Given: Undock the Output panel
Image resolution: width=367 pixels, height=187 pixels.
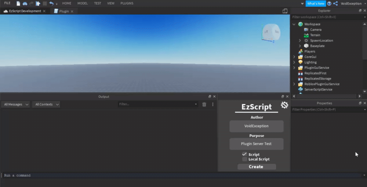Looking at the screenshot, I should tap(210, 96).
